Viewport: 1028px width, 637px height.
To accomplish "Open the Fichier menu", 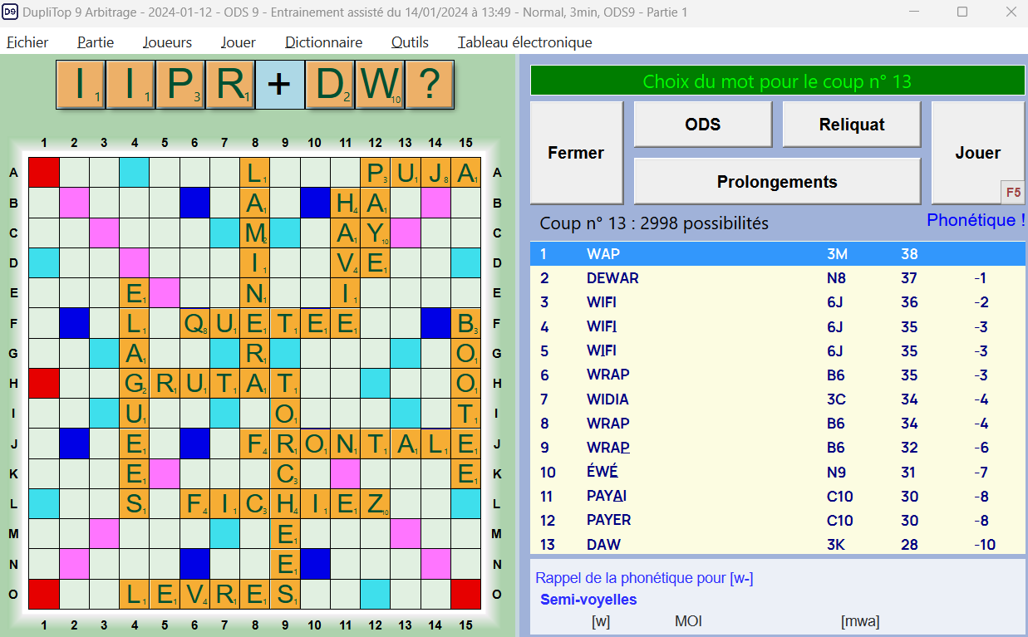I will click(x=27, y=42).
